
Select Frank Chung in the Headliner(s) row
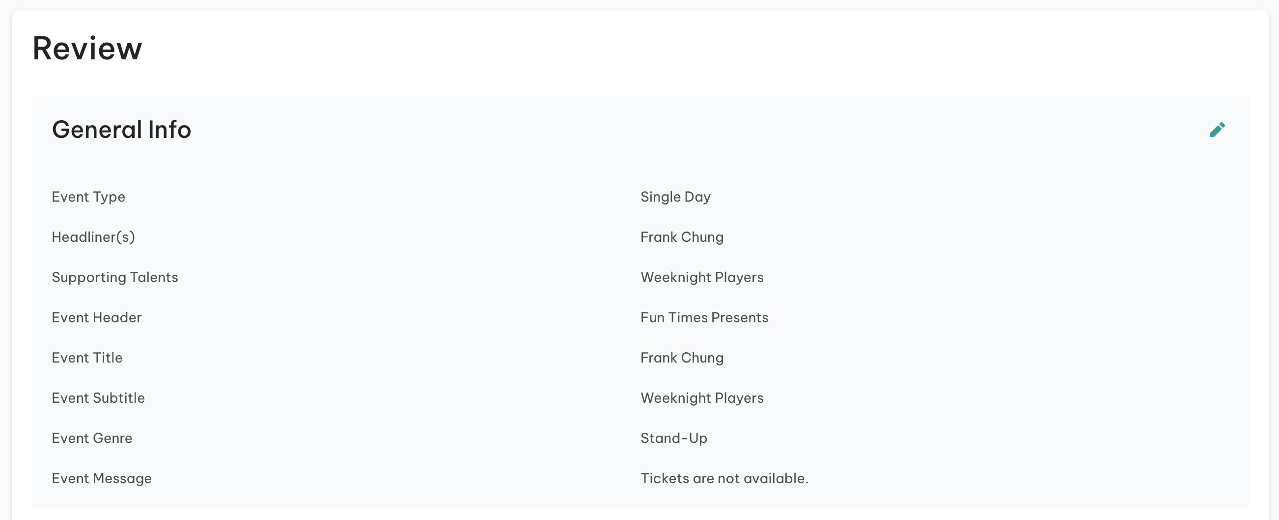click(682, 237)
